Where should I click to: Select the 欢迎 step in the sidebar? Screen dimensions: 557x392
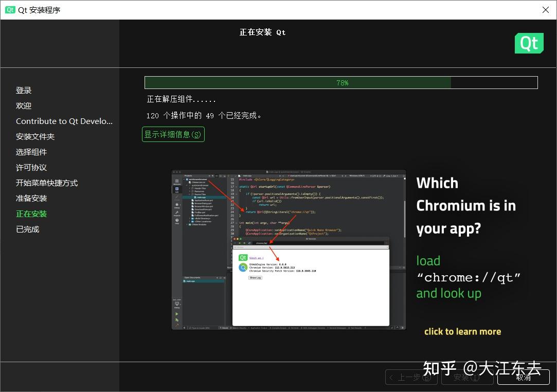click(24, 105)
